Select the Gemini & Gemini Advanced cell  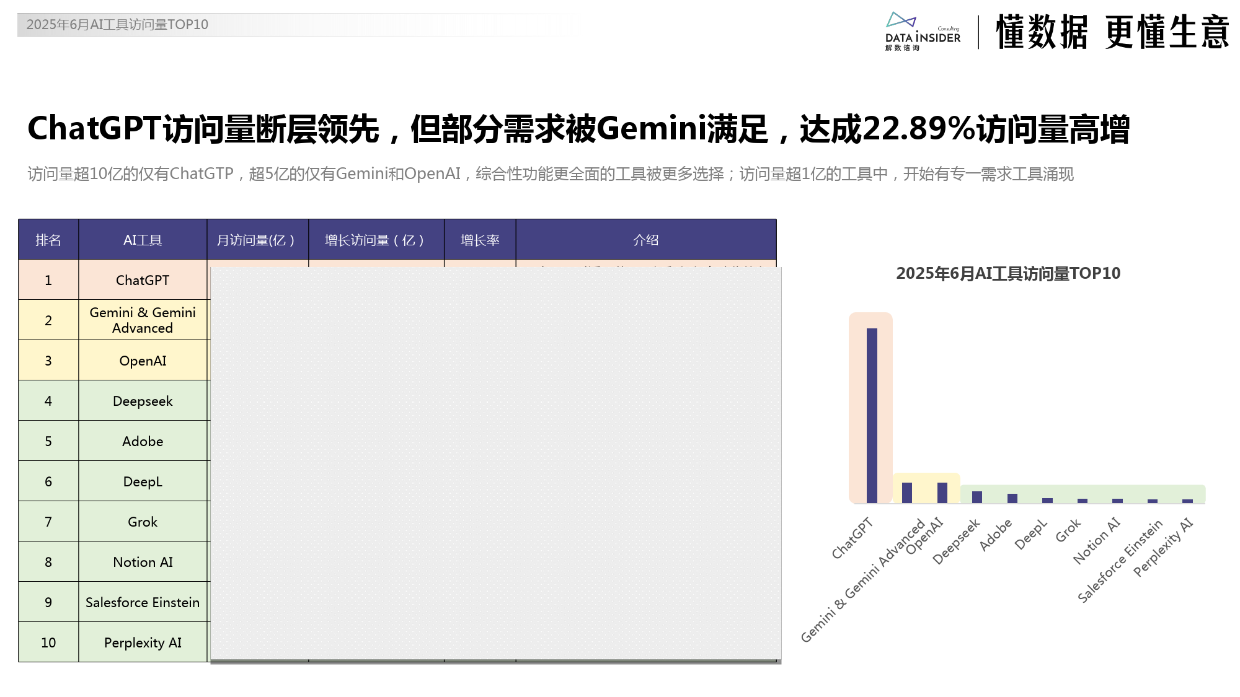tap(144, 320)
